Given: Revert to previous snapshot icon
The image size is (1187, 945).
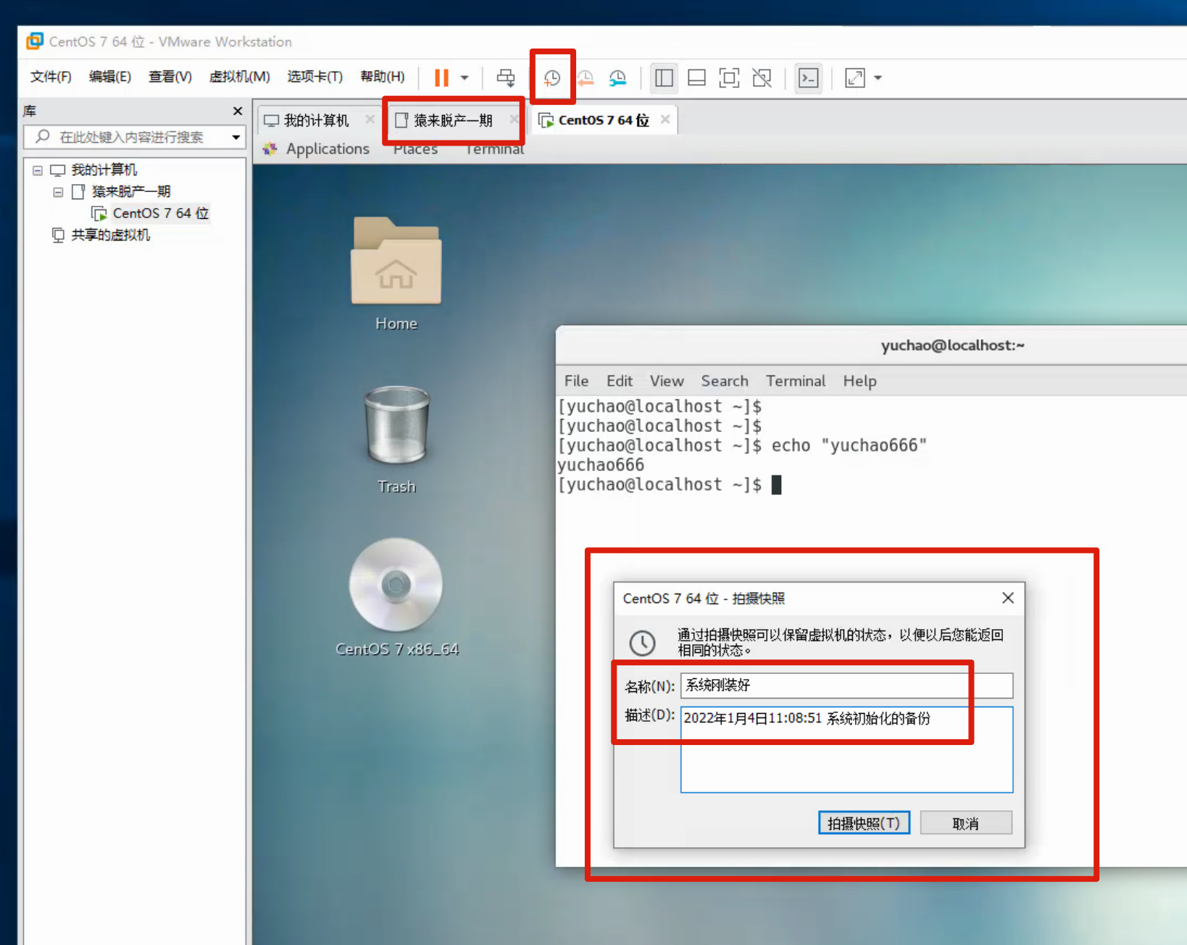Looking at the screenshot, I should pyautogui.click(x=586, y=78).
